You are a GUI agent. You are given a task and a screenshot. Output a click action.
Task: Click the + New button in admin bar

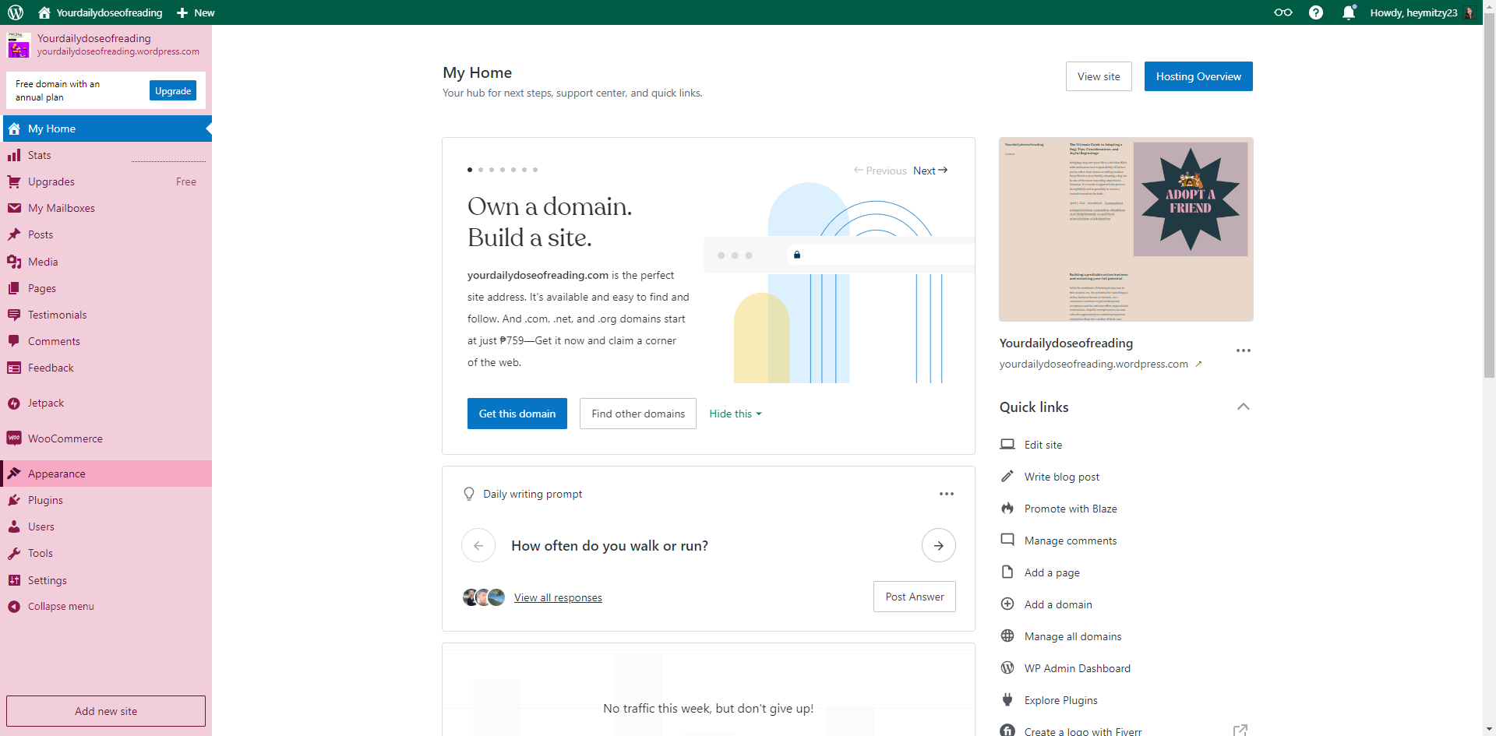196,12
